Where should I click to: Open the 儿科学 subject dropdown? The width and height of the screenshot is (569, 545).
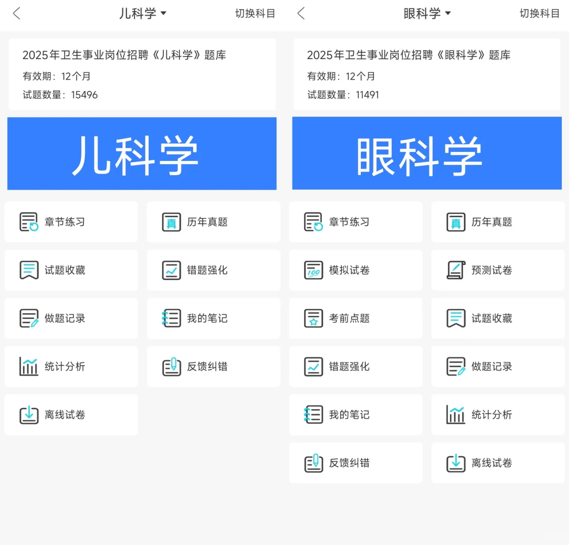point(143,14)
